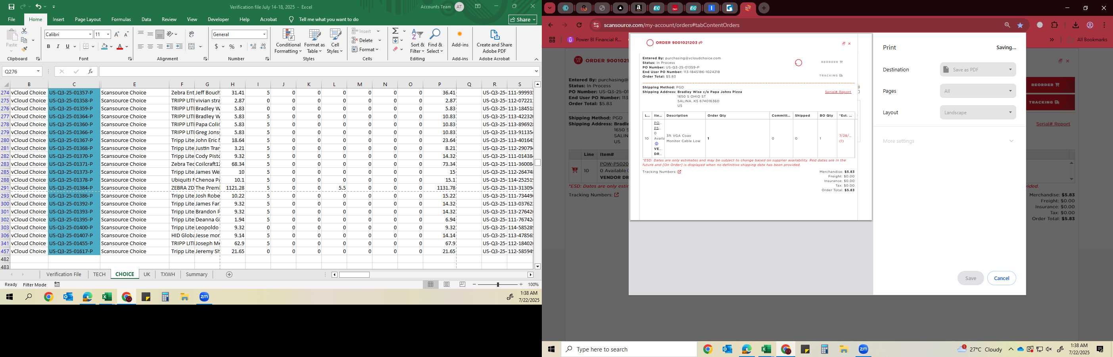
Task: Click the Share button in Excel
Action: [x=523, y=19]
